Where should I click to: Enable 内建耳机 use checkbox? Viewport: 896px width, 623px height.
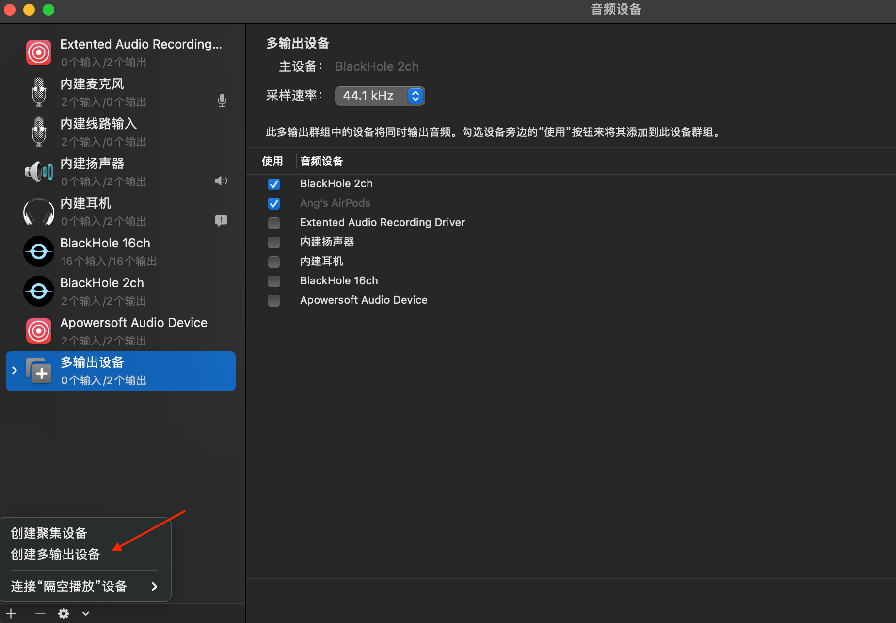(274, 262)
